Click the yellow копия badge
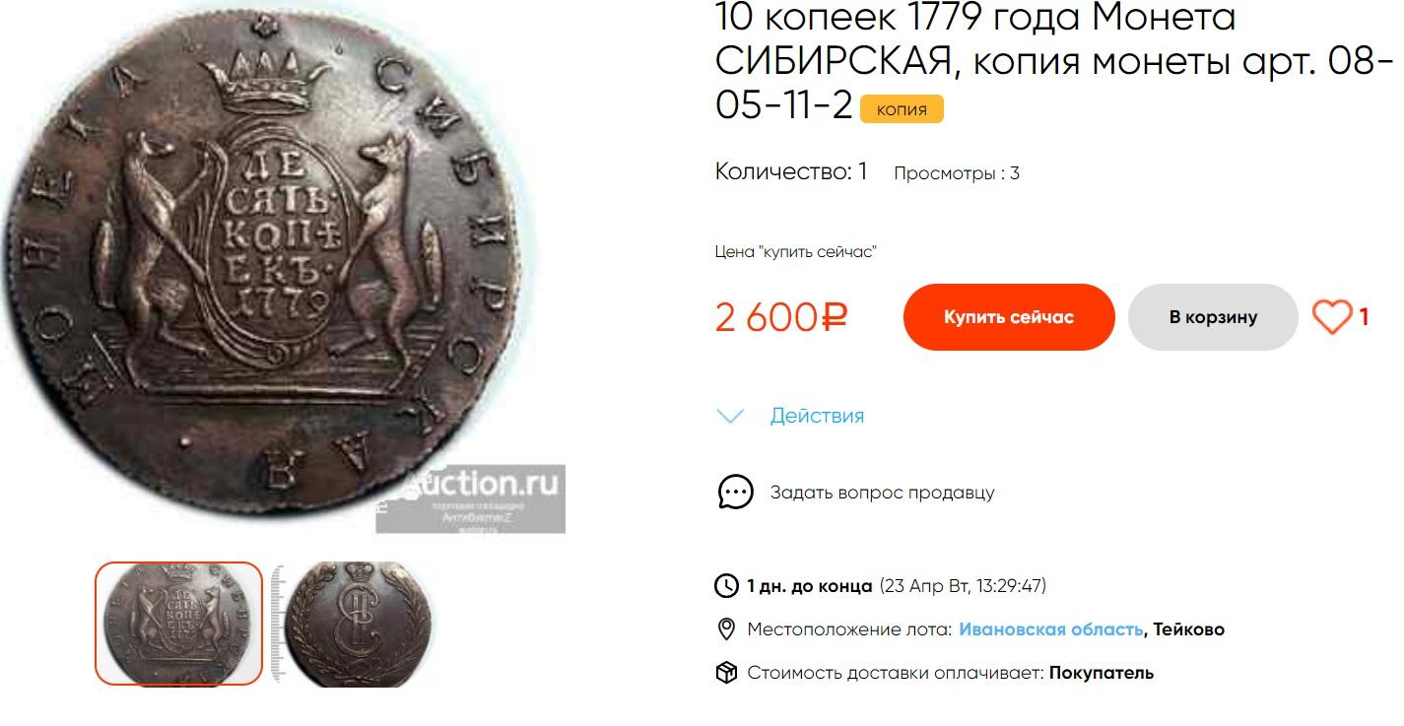The width and height of the screenshot is (1404, 726). (x=902, y=109)
